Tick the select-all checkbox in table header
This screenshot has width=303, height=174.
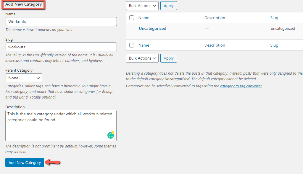pyautogui.click(x=132, y=18)
